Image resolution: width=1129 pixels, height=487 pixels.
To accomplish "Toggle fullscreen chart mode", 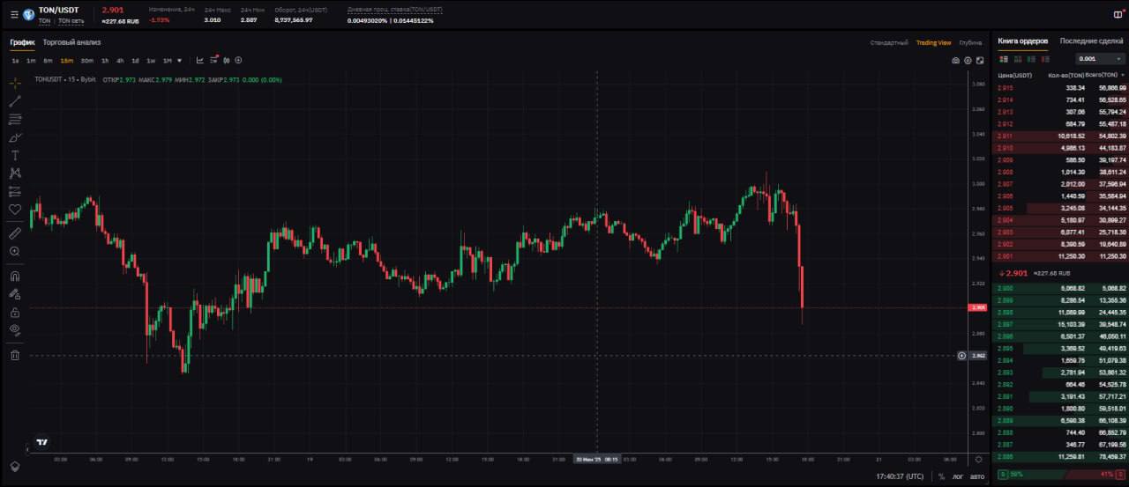I will (x=980, y=61).
